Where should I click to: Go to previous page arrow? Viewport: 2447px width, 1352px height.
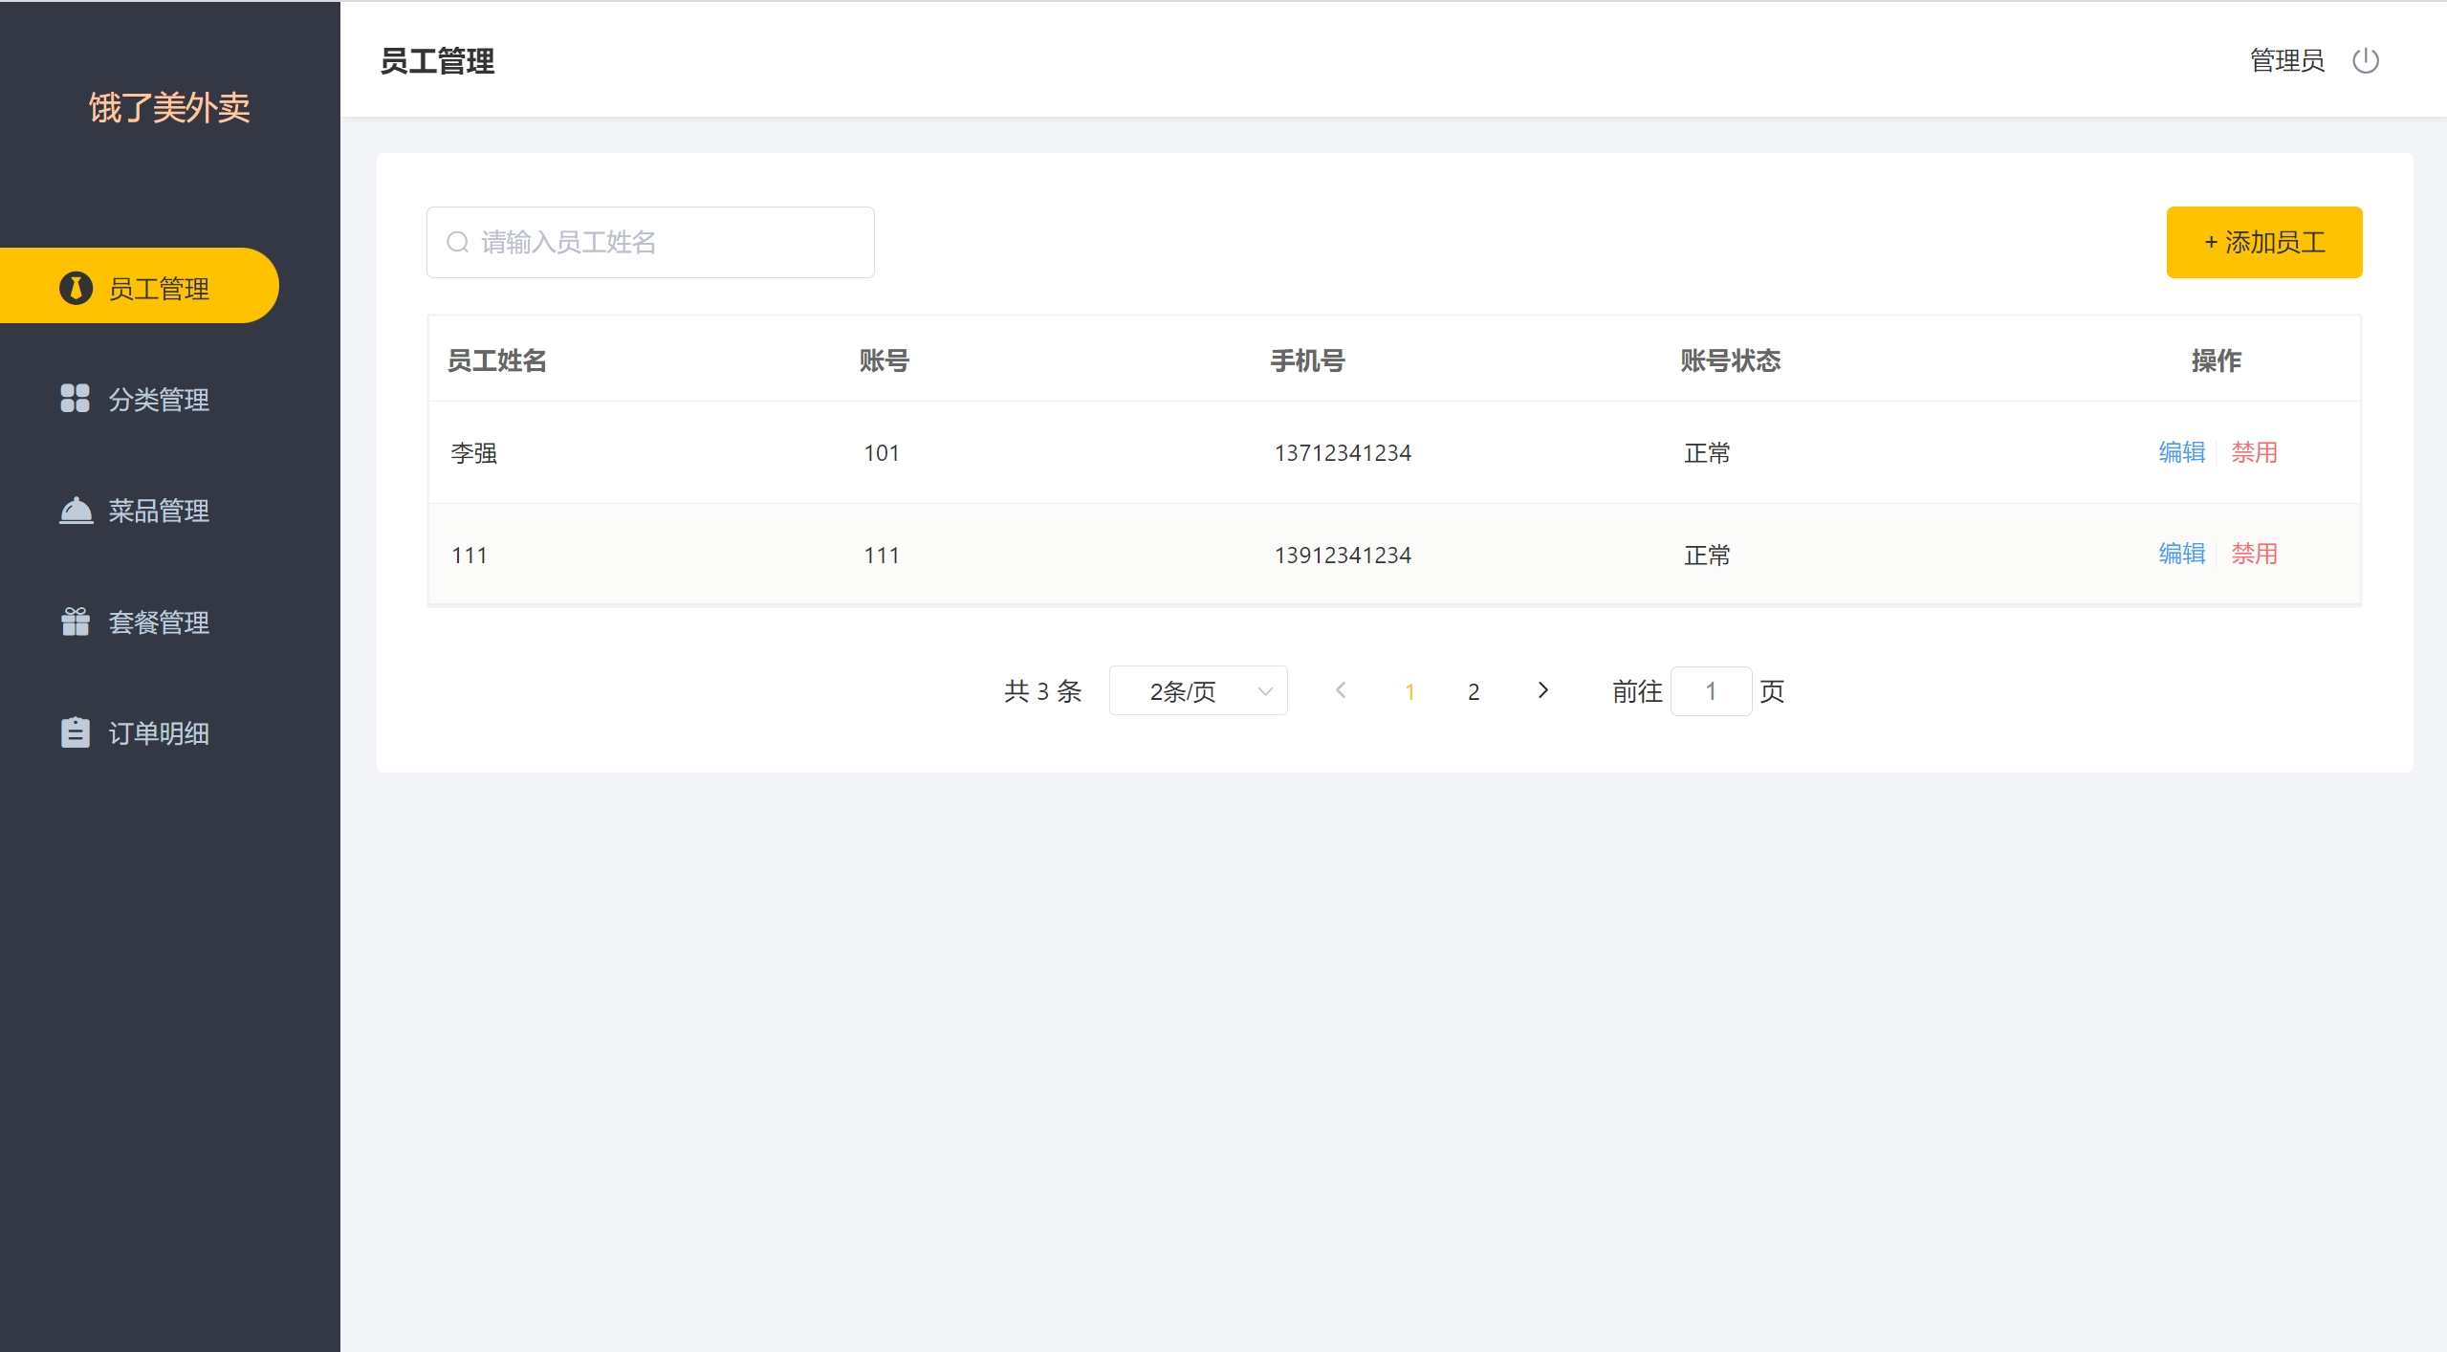pyautogui.click(x=1341, y=690)
